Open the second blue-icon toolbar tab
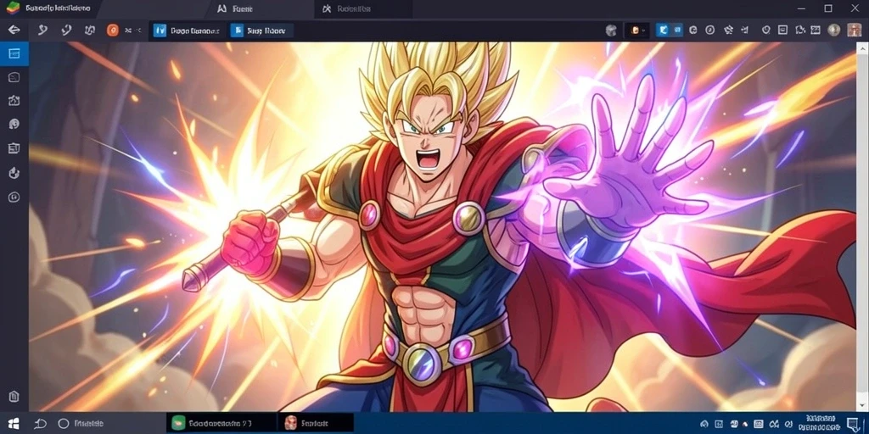This screenshot has width=869, height=434. (x=261, y=31)
